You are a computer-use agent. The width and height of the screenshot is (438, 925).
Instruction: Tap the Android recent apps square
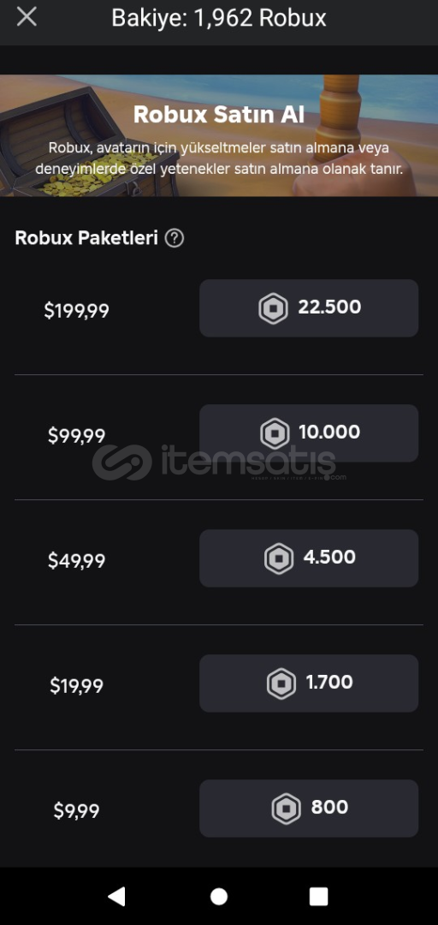pyautogui.click(x=318, y=896)
